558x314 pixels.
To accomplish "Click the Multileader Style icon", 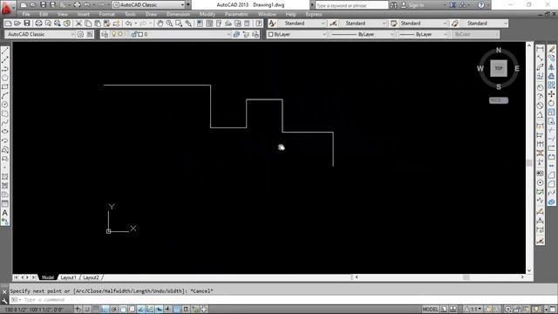I will pyautogui.click(x=455, y=24).
